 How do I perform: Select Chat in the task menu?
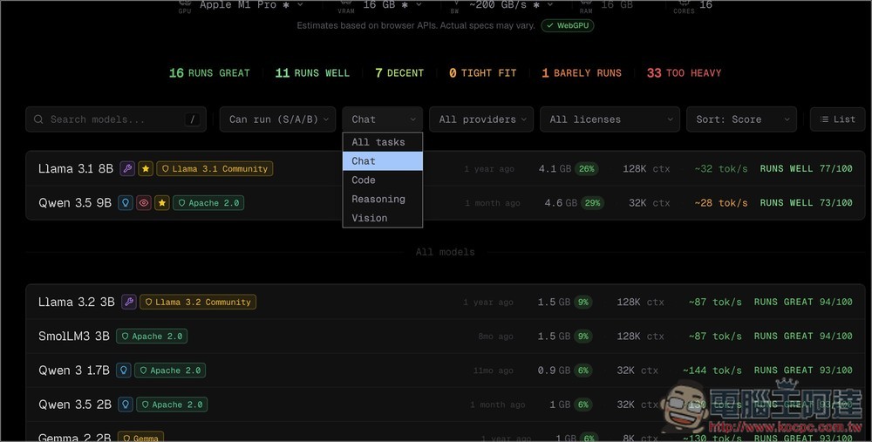(x=383, y=161)
